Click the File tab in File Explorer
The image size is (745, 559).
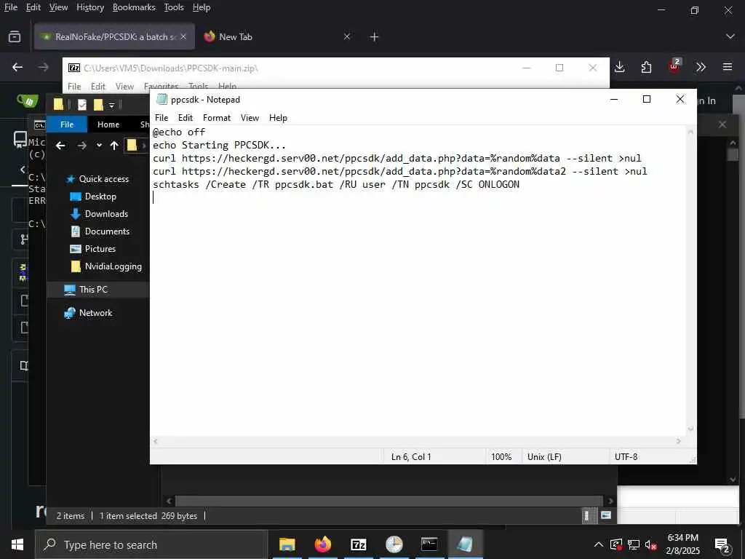tap(67, 124)
